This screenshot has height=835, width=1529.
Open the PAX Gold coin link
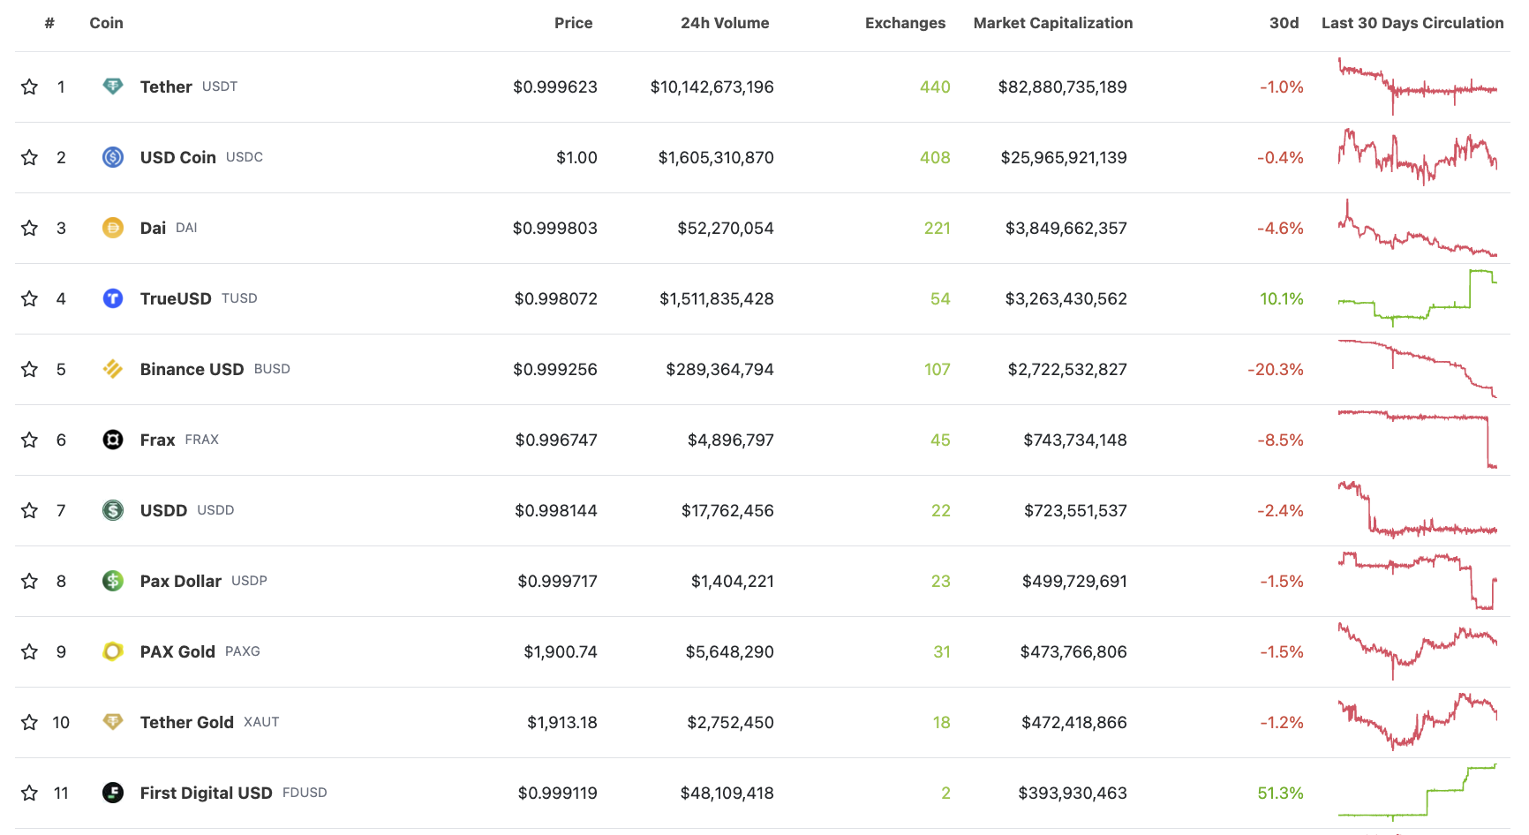click(177, 651)
